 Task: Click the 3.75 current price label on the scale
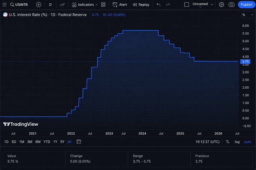tap(245, 62)
